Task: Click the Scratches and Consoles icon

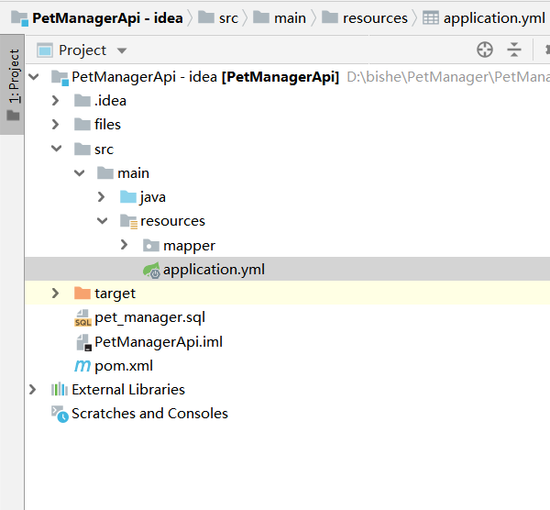Action: click(60, 414)
